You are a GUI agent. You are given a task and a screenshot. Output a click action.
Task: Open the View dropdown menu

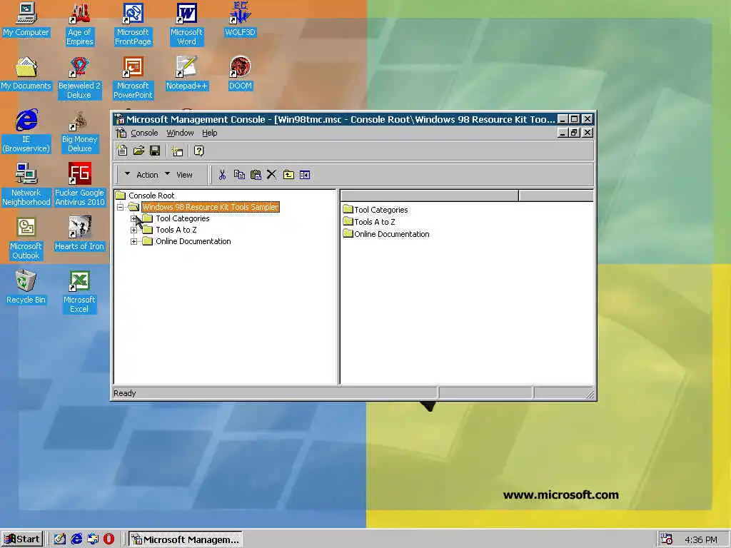(178, 175)
